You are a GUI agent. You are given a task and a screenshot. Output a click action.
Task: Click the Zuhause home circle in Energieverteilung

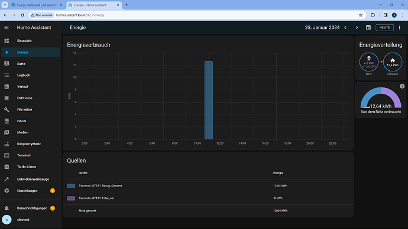[x=393, y=62]
